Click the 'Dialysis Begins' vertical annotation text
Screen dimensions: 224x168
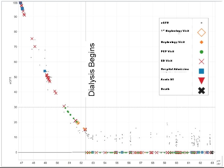click(91, 69)
